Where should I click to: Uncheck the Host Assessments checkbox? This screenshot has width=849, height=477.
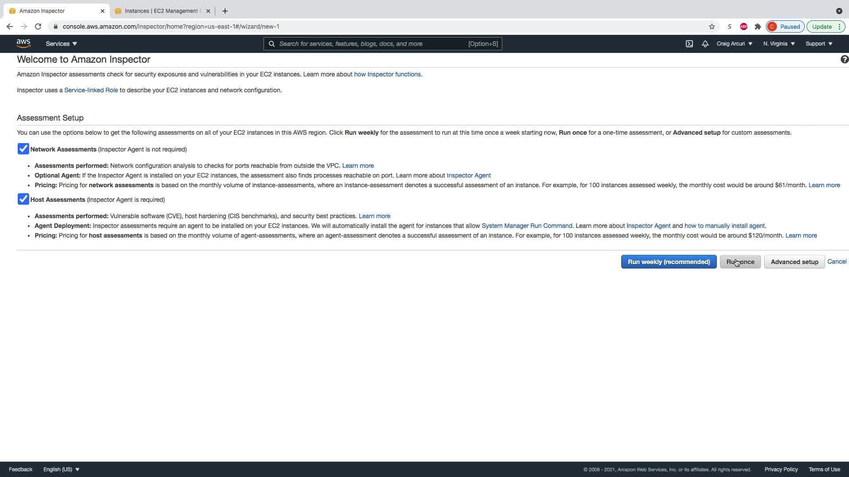[23, 200]
